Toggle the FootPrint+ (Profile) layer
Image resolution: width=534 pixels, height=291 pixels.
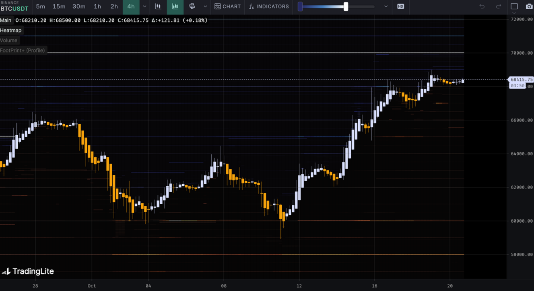(23, 50)
